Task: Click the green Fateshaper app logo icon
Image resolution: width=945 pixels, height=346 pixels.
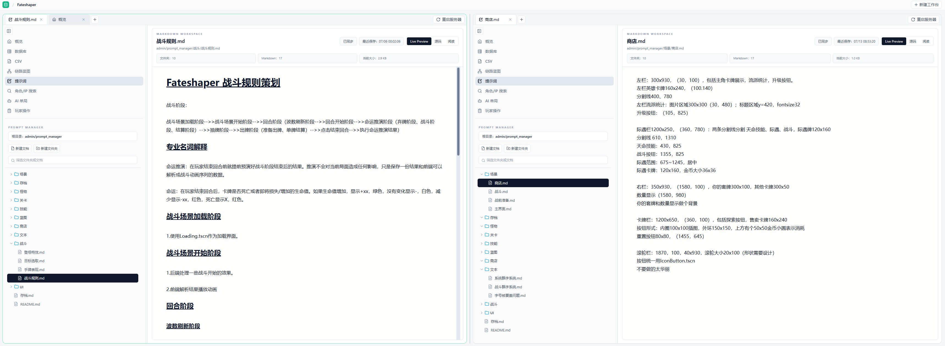Action: click(5, 5)
